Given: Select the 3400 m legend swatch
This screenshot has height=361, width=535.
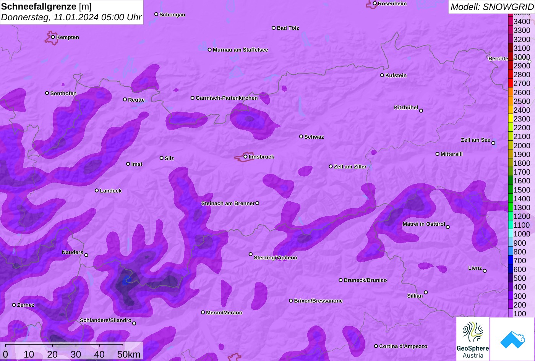Looking at the screenshot, I should pyautogui.click(x=511, y=22).
